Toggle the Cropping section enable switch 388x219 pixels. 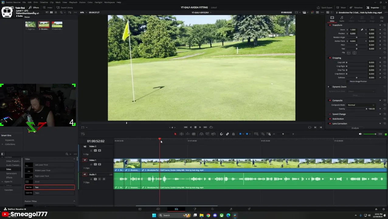(330, 58)
